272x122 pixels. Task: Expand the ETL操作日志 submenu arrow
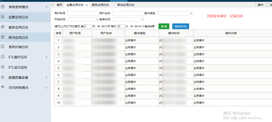[x=46, y=57]
